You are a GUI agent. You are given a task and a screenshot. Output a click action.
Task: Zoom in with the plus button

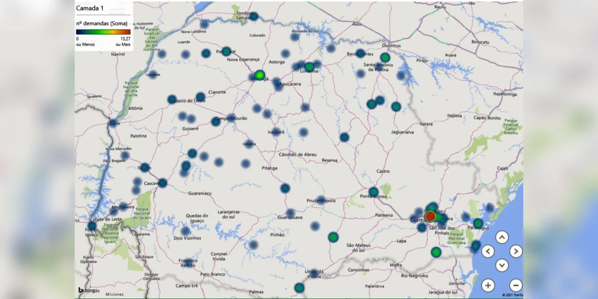coord(488,285)
